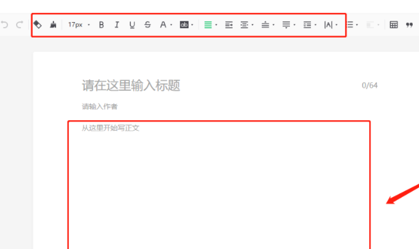Toggle italic formatting
The width and height of the screenshot is (419, 249).
(x=117, y=25)
